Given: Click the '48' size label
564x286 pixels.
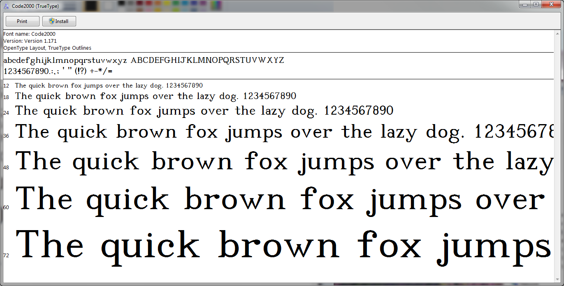Looking at the screenshot, I should [x=6, y=168].
